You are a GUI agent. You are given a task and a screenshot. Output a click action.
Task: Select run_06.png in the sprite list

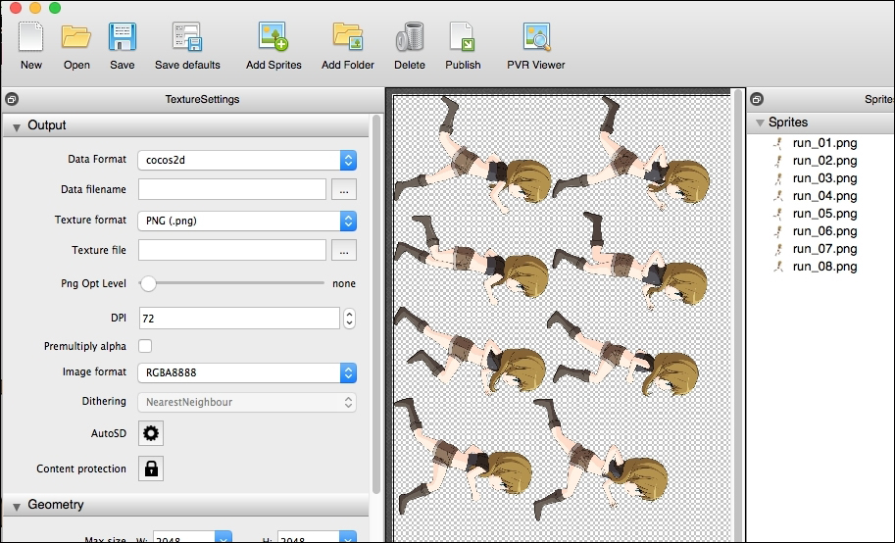pos(824,231)
